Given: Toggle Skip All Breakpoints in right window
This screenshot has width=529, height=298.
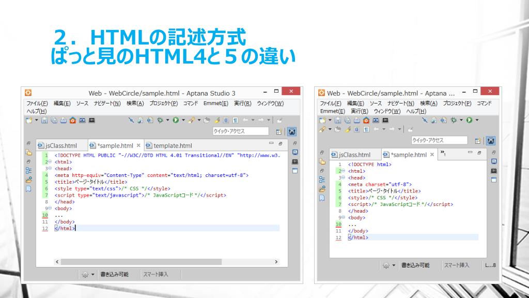Looking at the screenshot, I should (425, 120).
